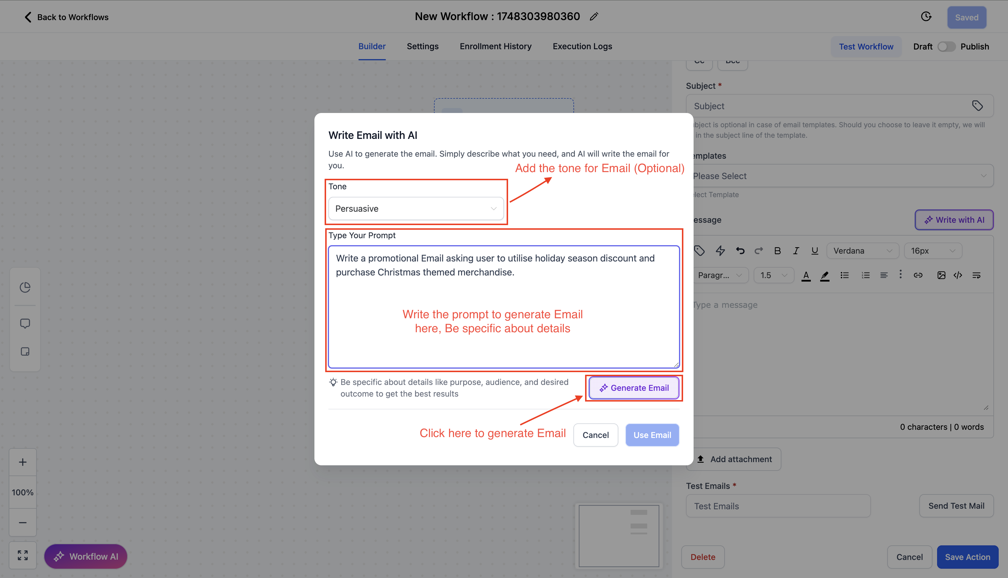This screenshot has height=578, width=1008.
Task: Toggle Draft to Publish
Action: point(946,47)
